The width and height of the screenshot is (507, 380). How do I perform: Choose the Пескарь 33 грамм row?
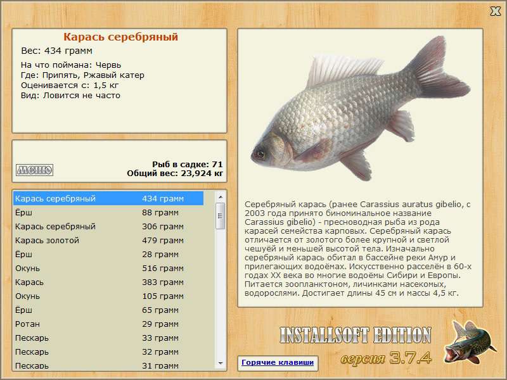point(108,338)
